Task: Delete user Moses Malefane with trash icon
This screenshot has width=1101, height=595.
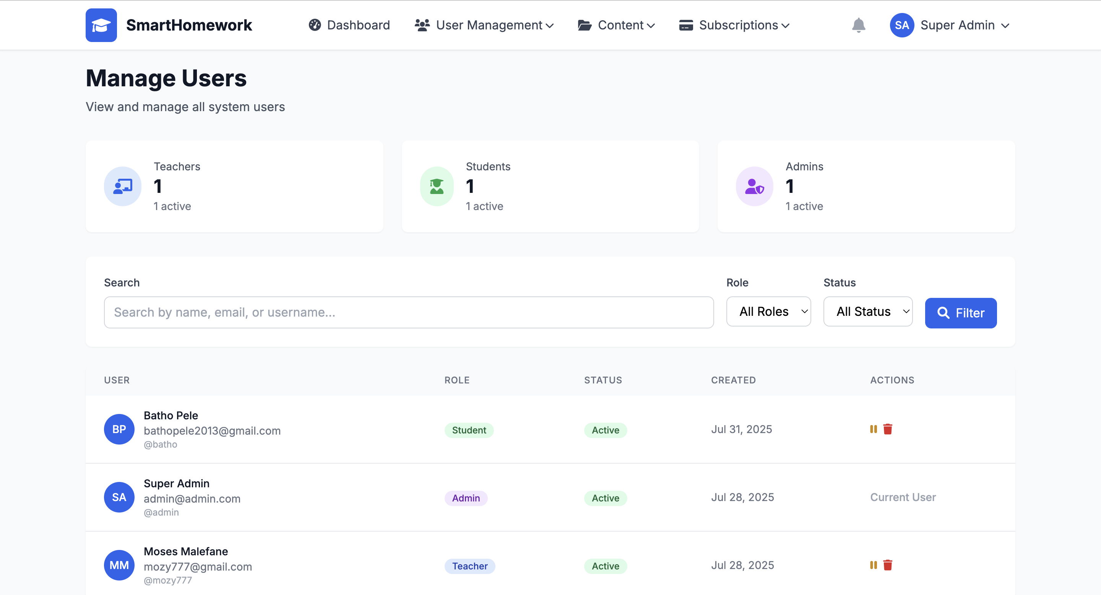Action: tap(888, 565)
